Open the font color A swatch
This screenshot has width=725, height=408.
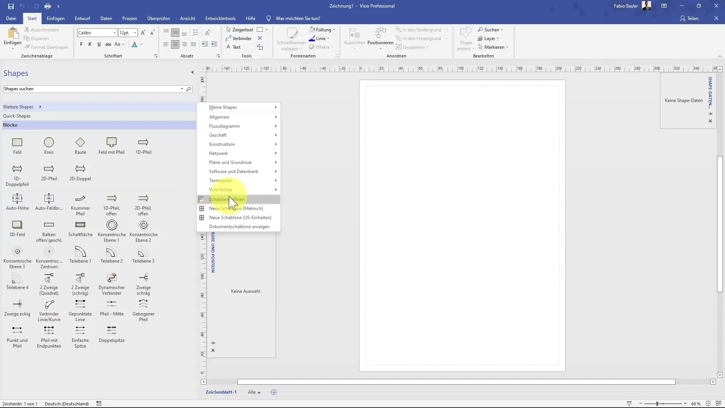pyautogui.click(x=134, y=45)
